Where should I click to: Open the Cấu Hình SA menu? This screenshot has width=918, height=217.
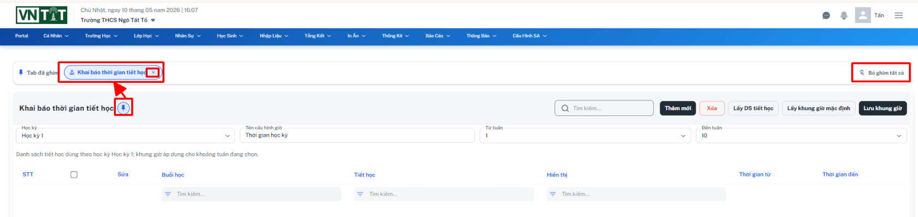point(529,36)
